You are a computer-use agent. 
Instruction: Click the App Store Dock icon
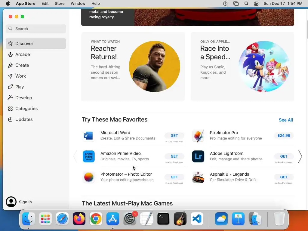pyautogui.click(x=113, y=219)
